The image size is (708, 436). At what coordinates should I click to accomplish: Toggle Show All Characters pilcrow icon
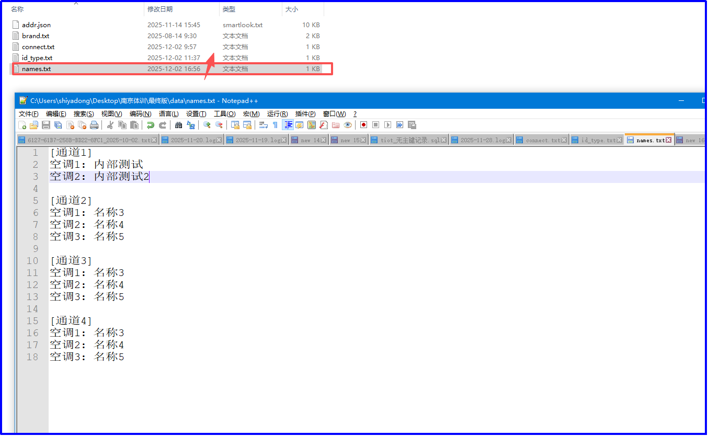[275, 125]
